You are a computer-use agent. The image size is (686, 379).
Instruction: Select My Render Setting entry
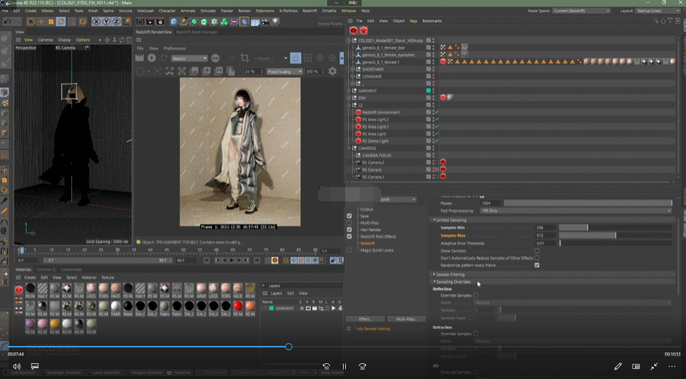pos(374,329)
